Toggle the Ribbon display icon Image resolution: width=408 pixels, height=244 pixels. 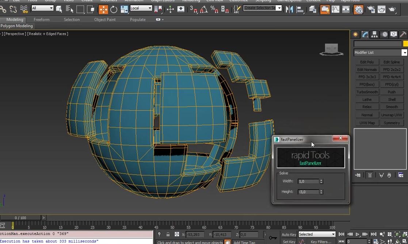[325, 9]
